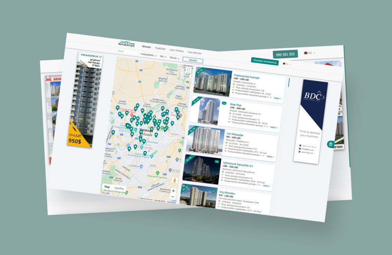The height and width of the screenshot is (255, 392).
Task: Click www.bdc.am on the BDC banner
Action: [307, 152]
